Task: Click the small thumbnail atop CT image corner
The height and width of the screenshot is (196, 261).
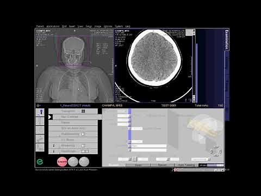Action: (x=189, y=33)
